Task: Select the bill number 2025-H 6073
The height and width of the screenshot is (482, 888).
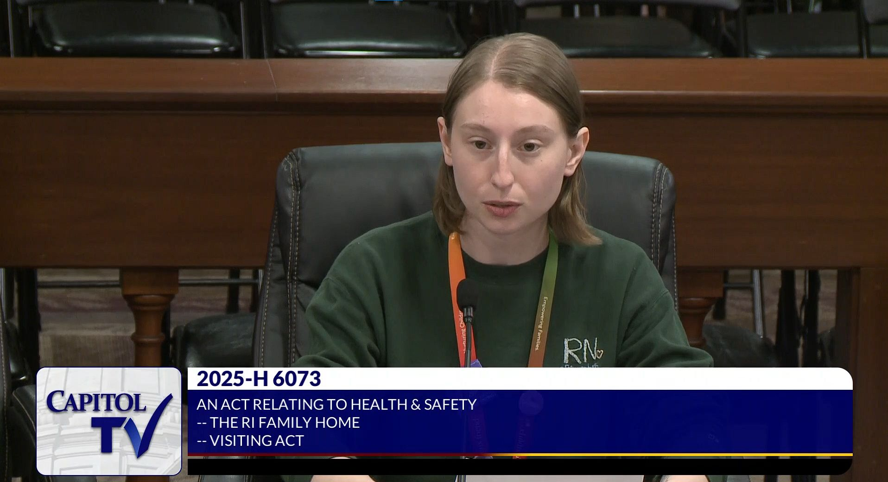Action: pos(259,379)
